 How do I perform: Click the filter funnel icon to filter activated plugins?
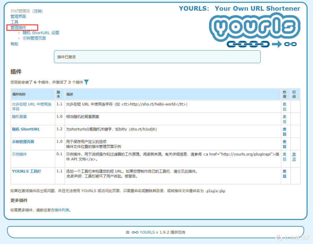click(x=87, y=82)
